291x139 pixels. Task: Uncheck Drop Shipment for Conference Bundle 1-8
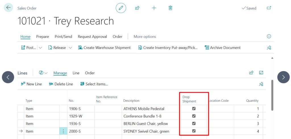tap(194, 116)
